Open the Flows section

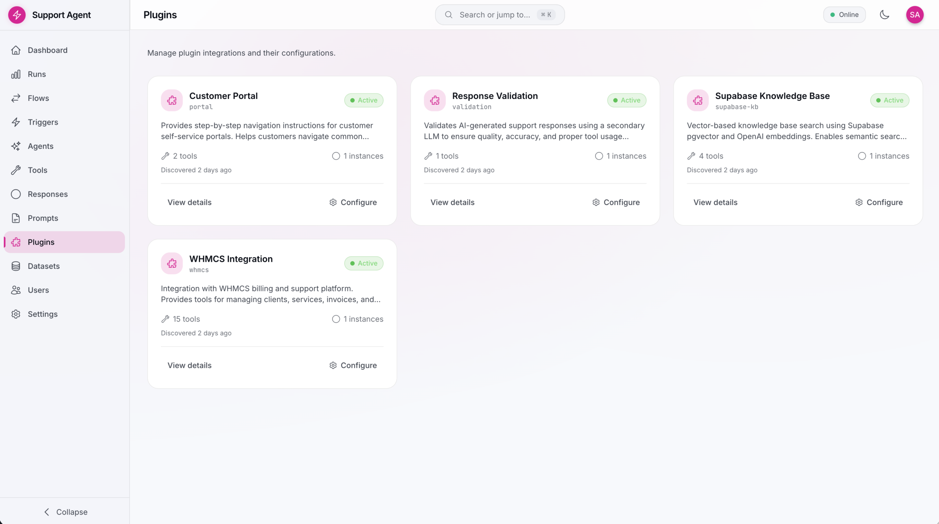65,98
